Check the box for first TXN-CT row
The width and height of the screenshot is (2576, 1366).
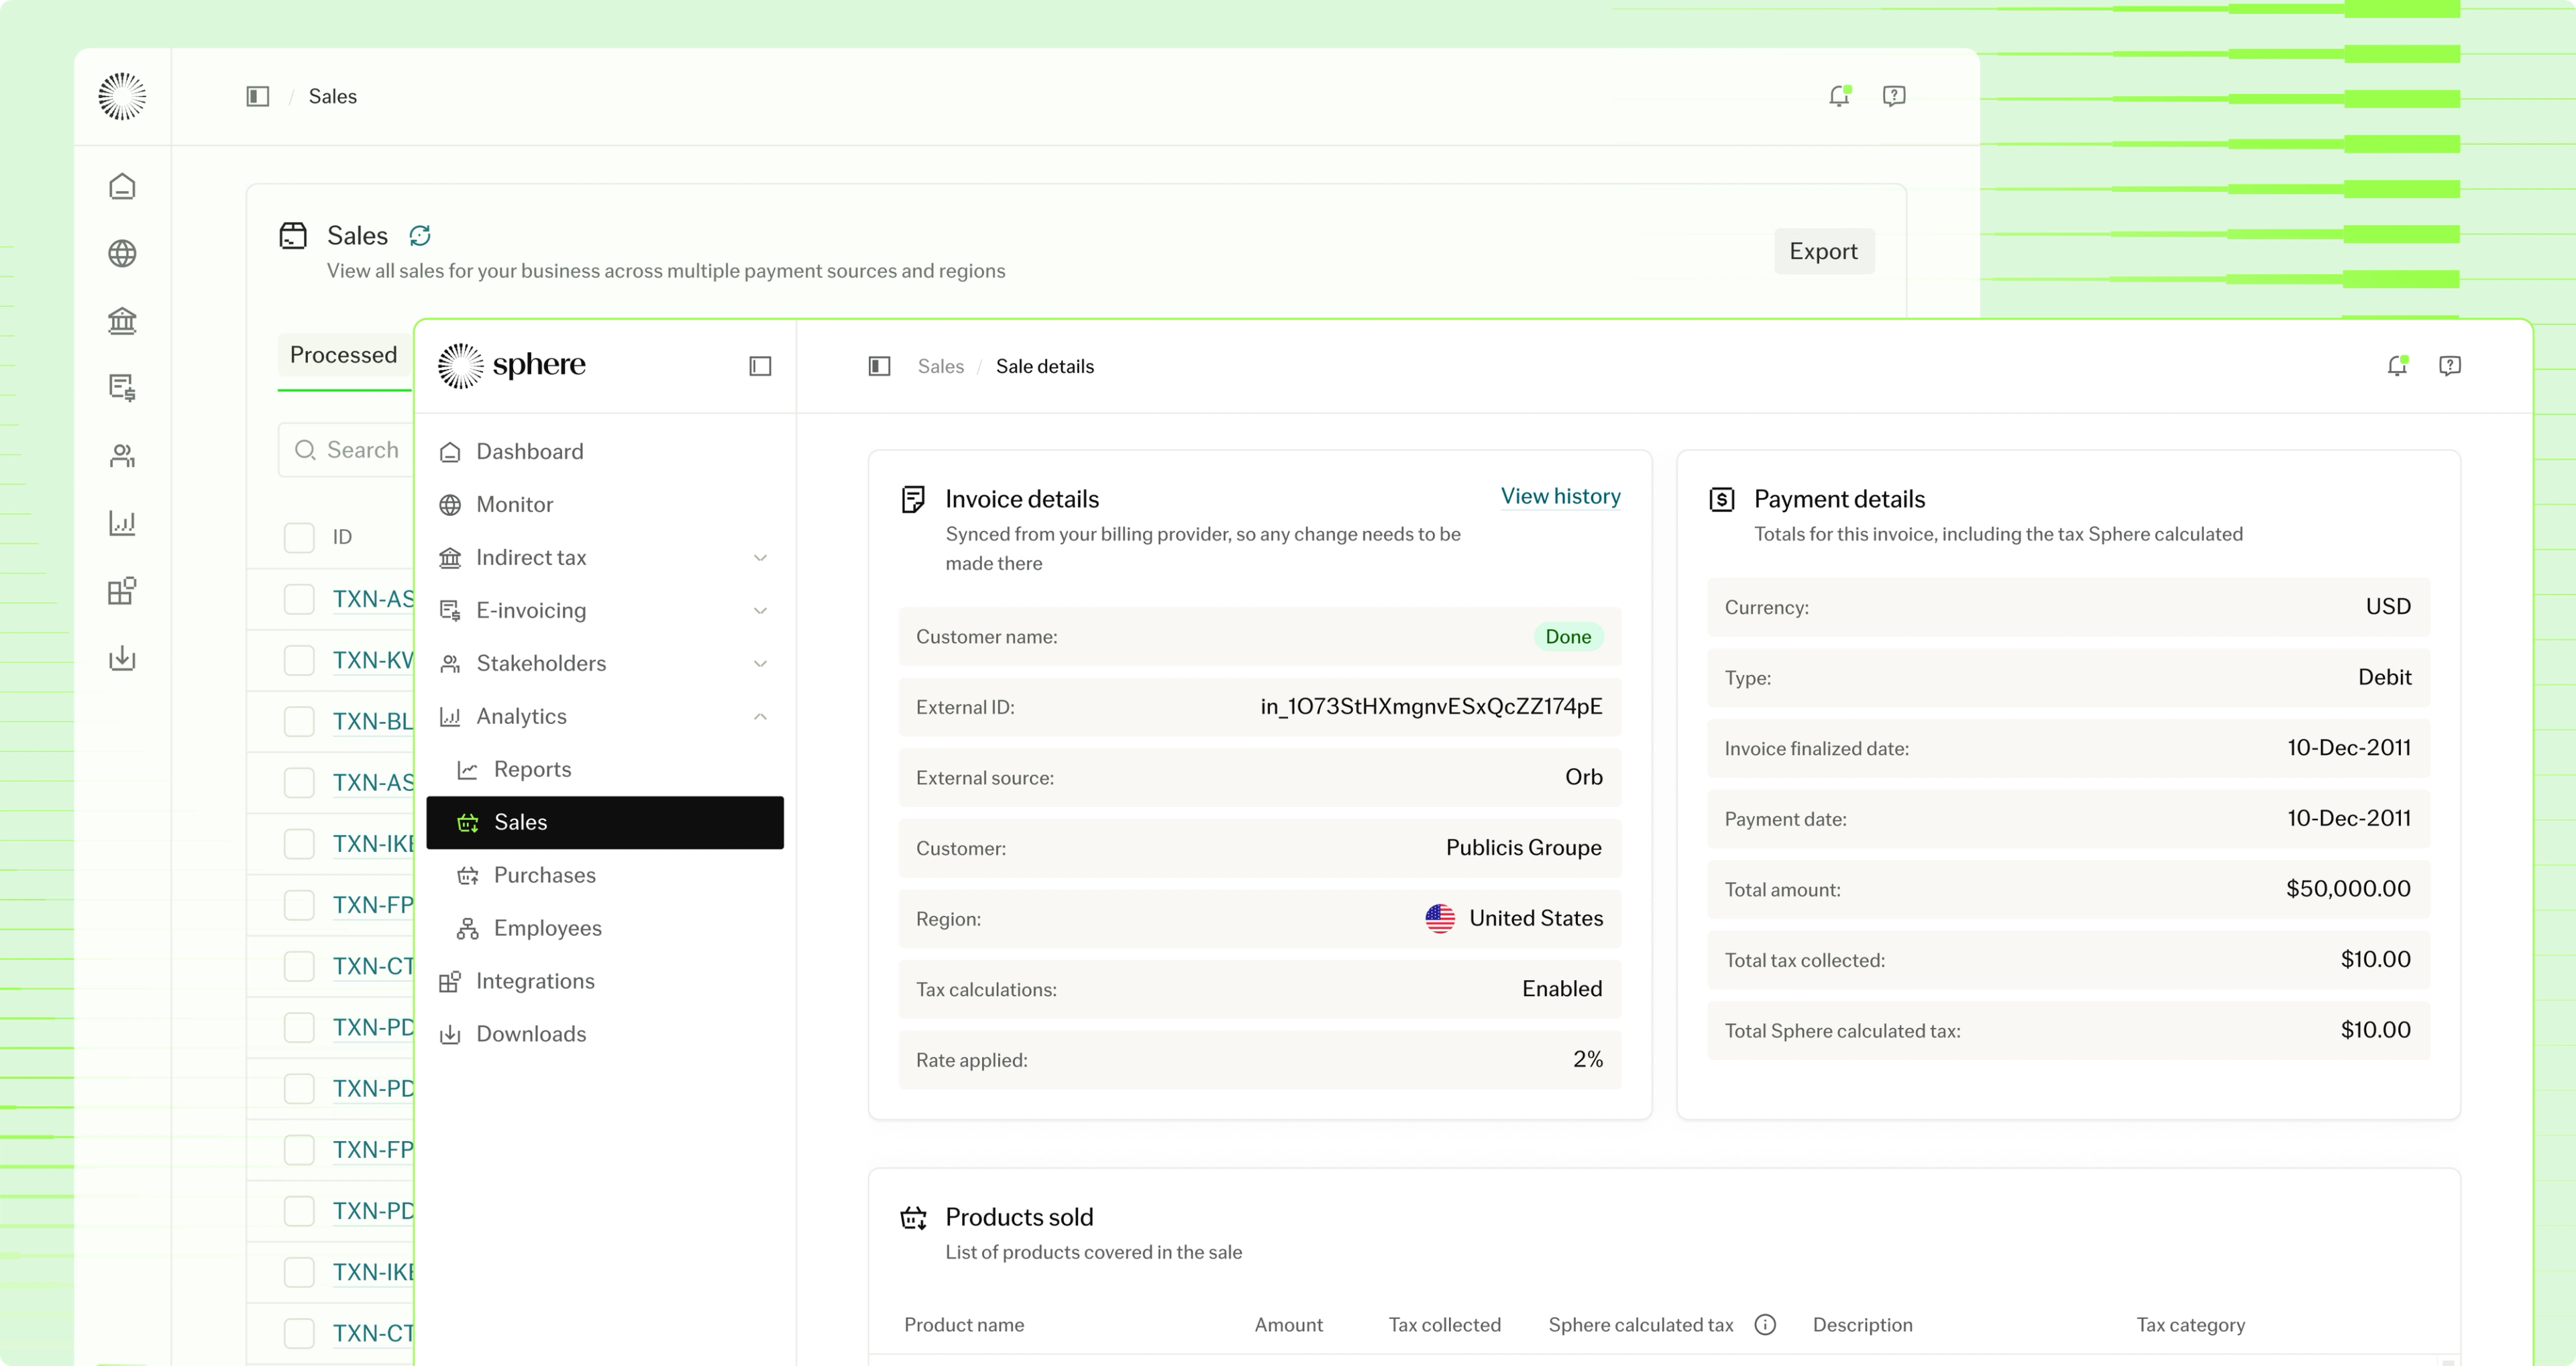pos(299,966)
